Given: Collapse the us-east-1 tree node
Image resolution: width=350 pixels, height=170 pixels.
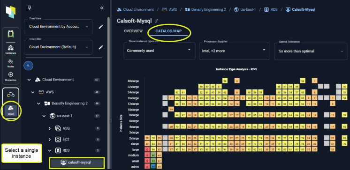Looking at the screenshot, I should click(x=44, y=116).
